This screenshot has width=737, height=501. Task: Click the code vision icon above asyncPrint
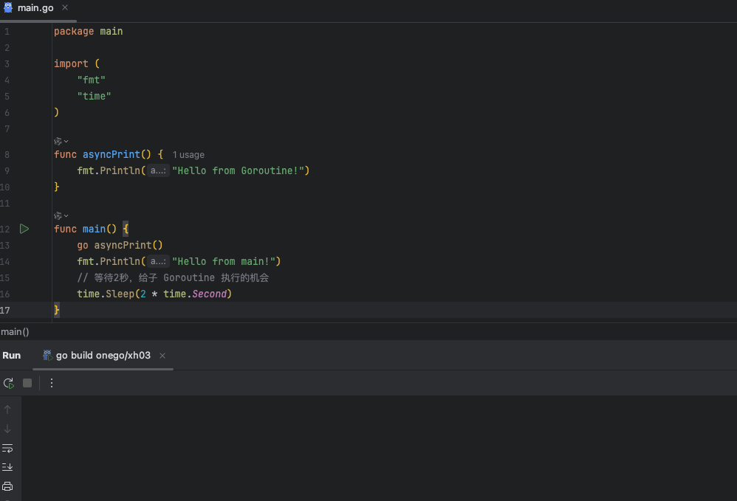coord(57,140)
